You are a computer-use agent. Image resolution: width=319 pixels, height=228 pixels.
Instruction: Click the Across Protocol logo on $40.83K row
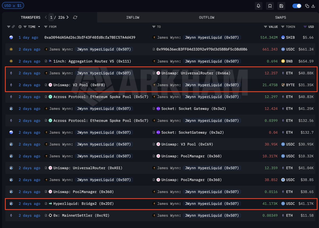[50, 97]
